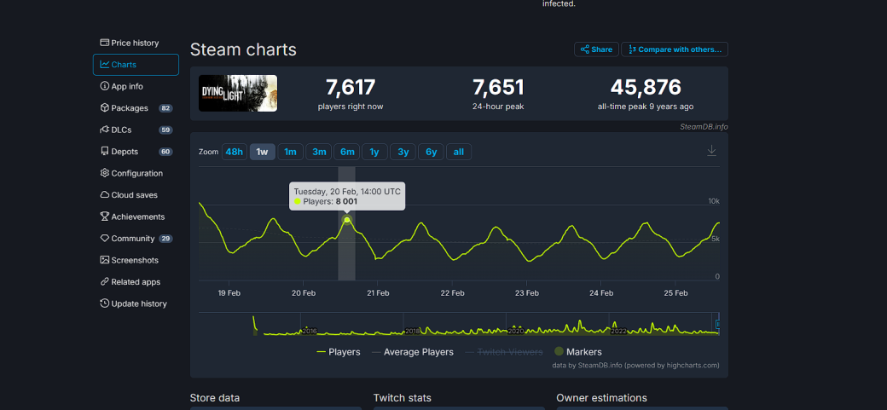Click the navigator right range handle
This screenshot has width=887, height=410.
point(718,324)
